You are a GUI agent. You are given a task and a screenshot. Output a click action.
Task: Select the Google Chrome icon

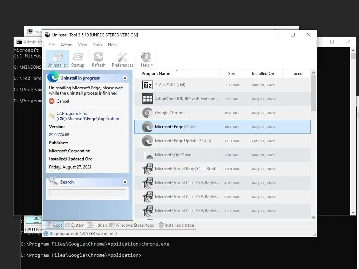coord(148,113)
